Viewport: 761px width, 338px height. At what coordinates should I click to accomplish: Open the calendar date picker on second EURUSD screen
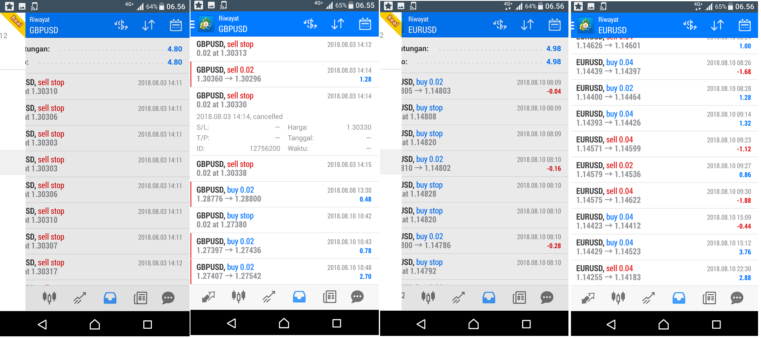pyautogui.click(x=745, y=25)
